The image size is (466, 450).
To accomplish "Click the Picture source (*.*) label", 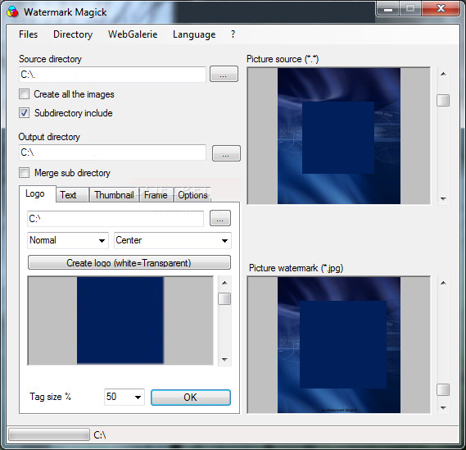I will coord(283,59).
